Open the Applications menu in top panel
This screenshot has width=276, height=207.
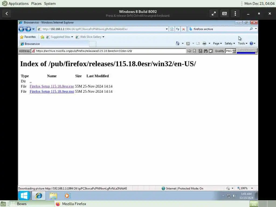pos(18,4)
